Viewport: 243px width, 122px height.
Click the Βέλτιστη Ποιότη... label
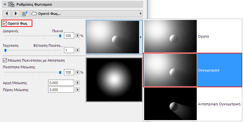click(x=48, y=46)
